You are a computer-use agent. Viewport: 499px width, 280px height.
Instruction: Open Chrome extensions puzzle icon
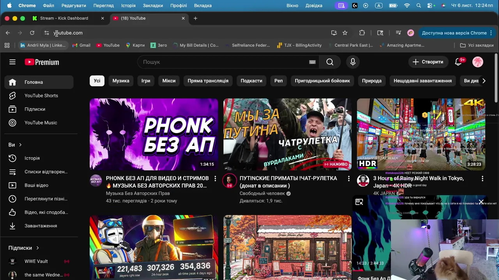click(x=362, y=33)
